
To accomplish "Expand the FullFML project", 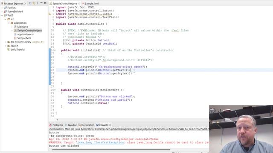I will tap(2, 8).
